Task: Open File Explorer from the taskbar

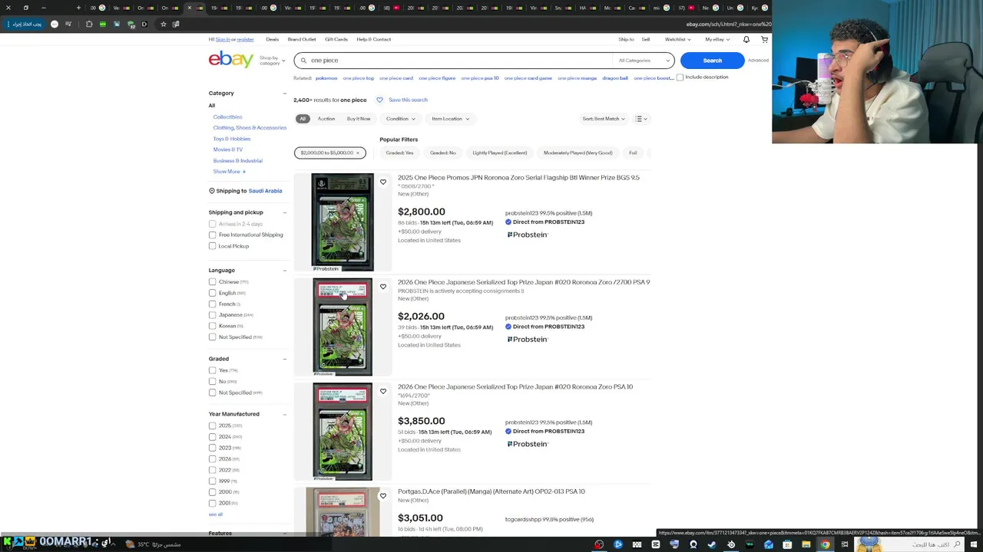Action: (x=806, y=544)
